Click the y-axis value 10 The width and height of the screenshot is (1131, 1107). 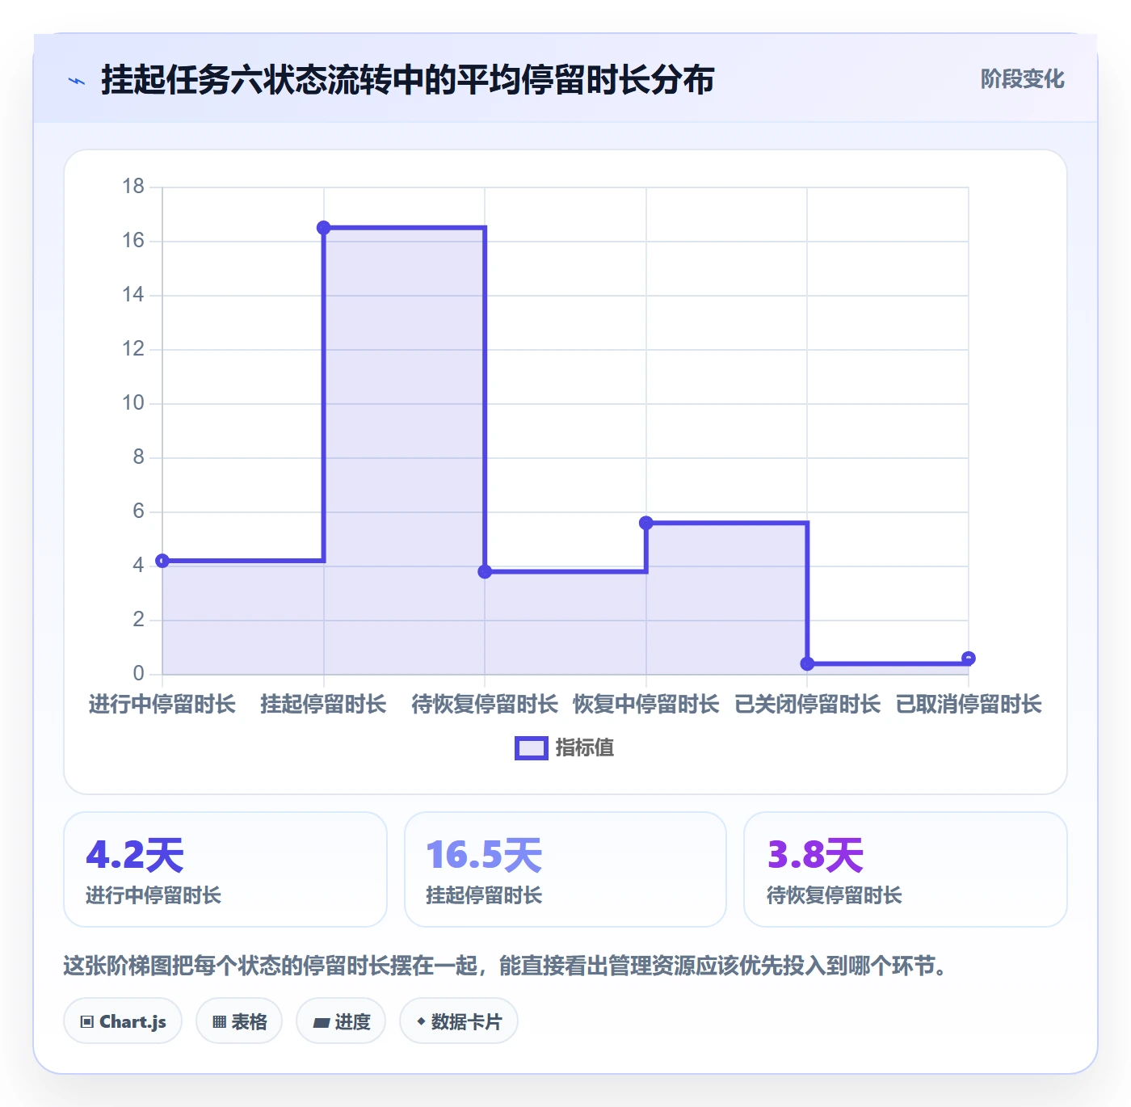tap(133, 402)
